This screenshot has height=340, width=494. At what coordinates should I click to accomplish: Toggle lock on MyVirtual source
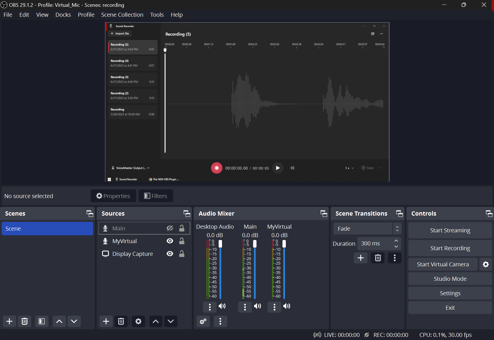click(182, 241)
